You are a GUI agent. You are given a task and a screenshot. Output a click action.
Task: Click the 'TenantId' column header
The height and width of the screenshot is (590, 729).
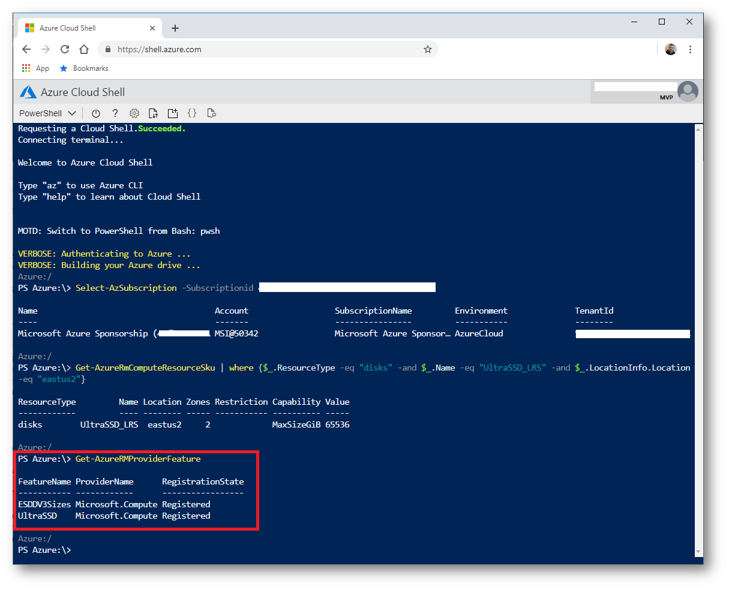point(594,311)
